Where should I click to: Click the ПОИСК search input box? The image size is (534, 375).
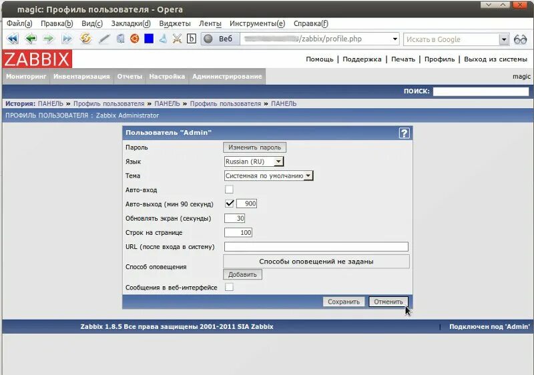(481, 91)
